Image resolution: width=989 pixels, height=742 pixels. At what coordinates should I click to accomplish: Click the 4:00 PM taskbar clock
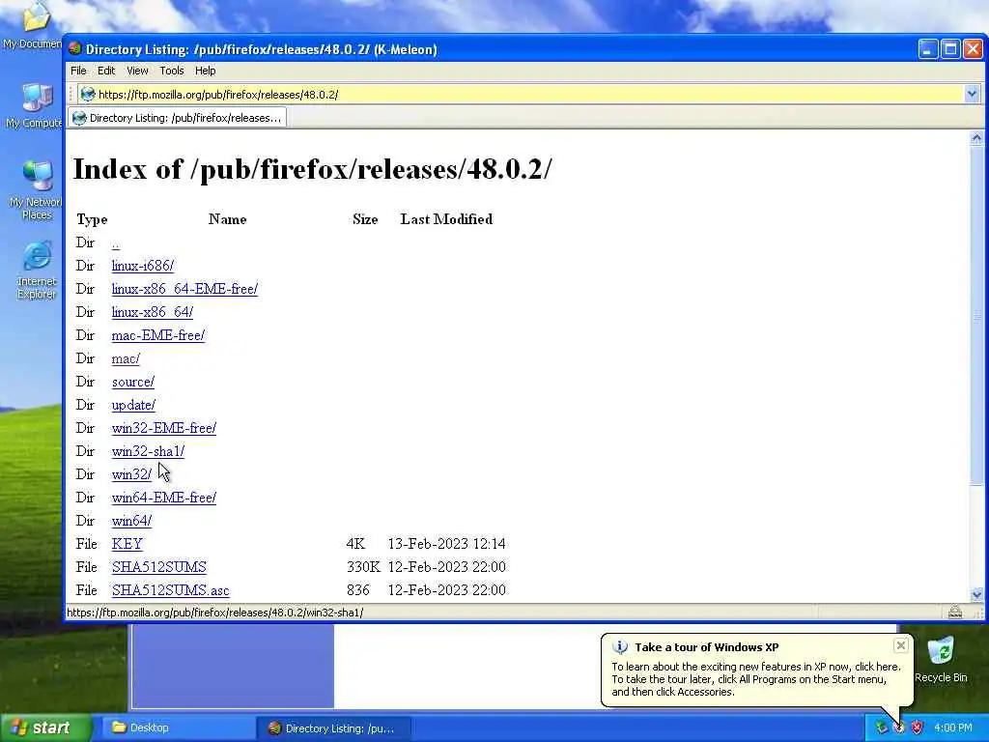pyautogui.click(x=953, y=728)
